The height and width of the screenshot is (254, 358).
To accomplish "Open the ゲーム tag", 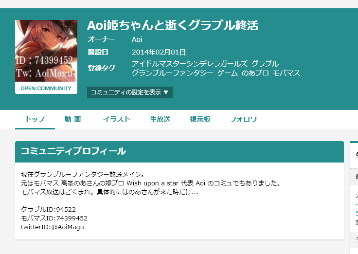I will tap(228, 73).
